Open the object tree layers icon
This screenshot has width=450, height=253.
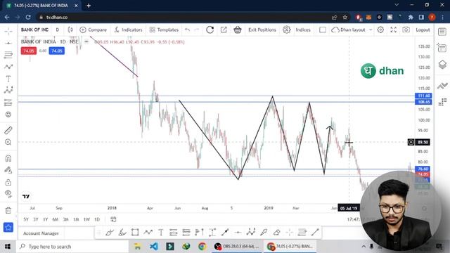click(x=442, y=65)
